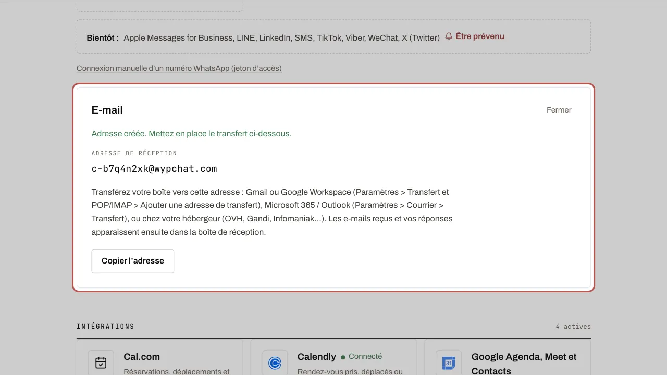Click the Être prévenu link

pos(480,36)
